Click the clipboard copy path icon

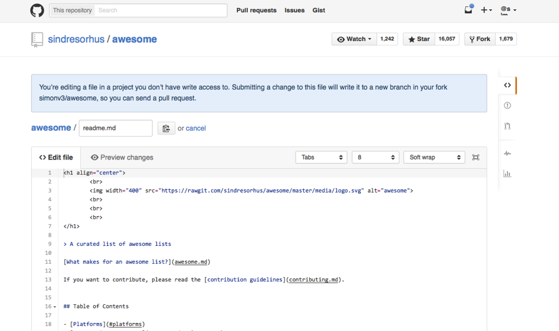coord(166,129)
